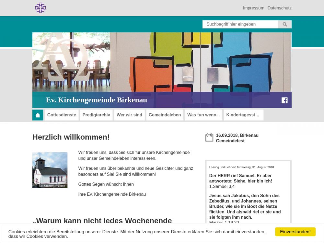Expand the Wer wir sind menu

[x=129, y=115]
